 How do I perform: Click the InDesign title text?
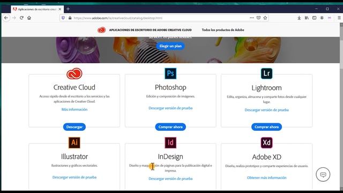pyautogui.click(x=170, y=157)
